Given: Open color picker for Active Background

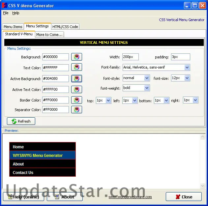Looking at the screenshot, I should 76,78.
